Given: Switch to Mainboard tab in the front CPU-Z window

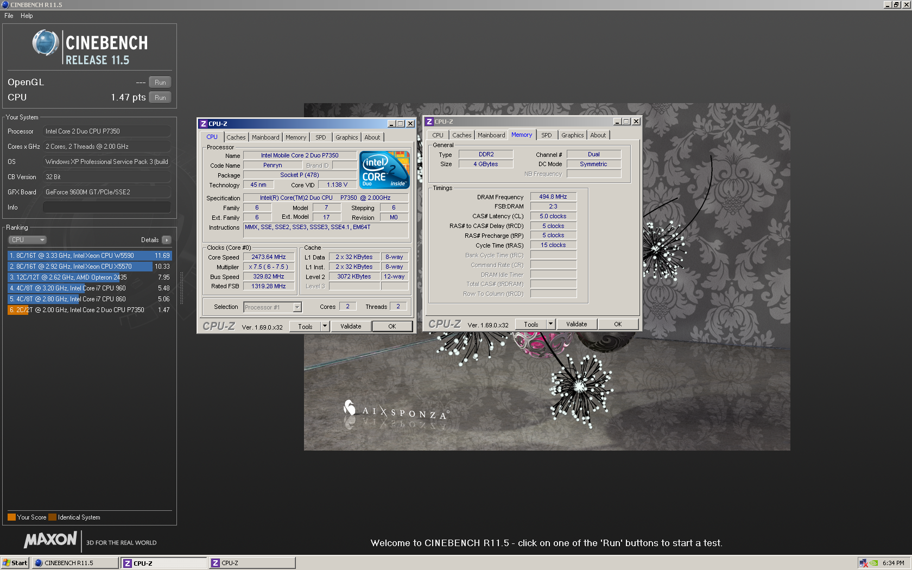Looking at the screenshot, I should pyautogui.click(x=265, y=137).
